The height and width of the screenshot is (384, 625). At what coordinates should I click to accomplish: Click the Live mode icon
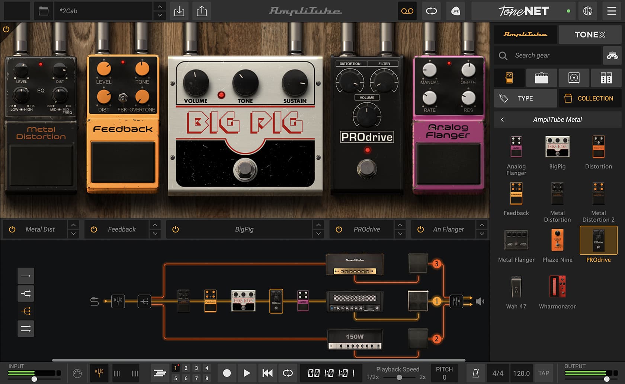[x=455, y=11]
